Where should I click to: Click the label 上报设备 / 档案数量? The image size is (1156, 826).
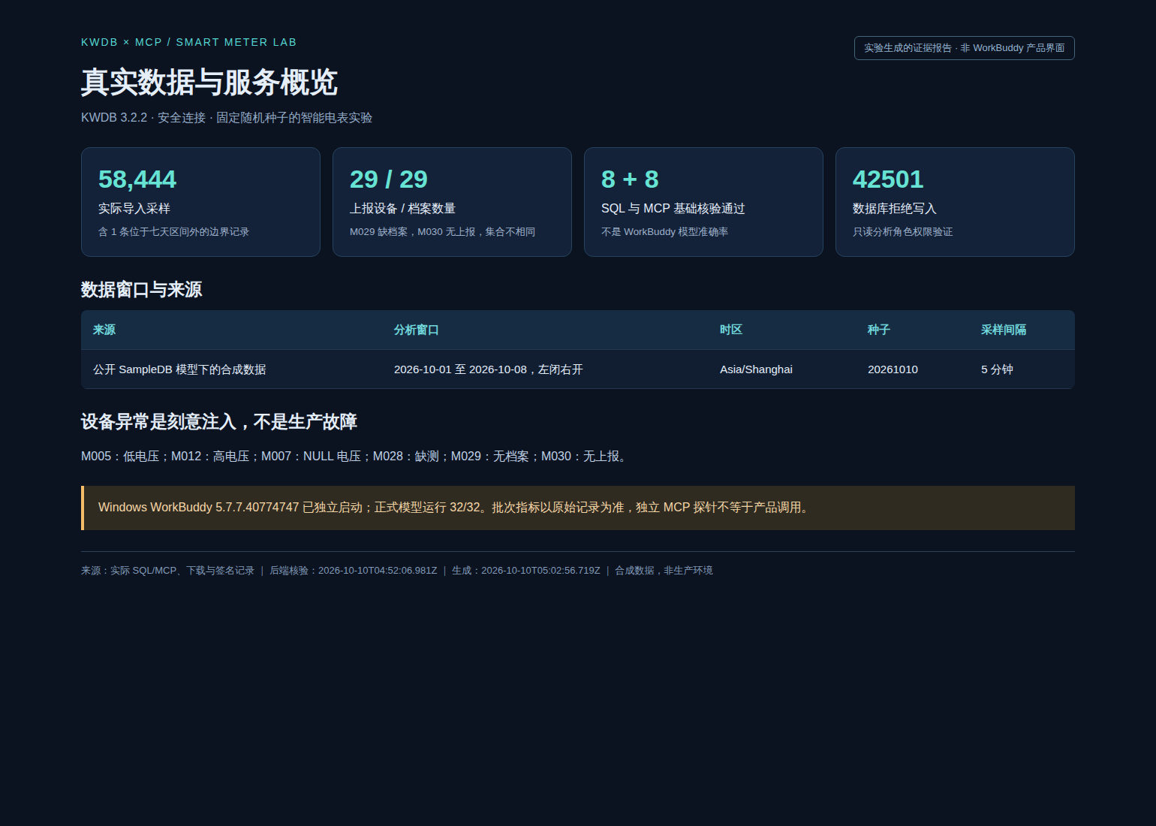click(x=402, y=209)
